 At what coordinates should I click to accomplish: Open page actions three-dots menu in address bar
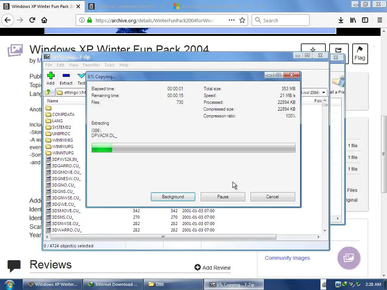pyautogui.click(x=232, y=20)
